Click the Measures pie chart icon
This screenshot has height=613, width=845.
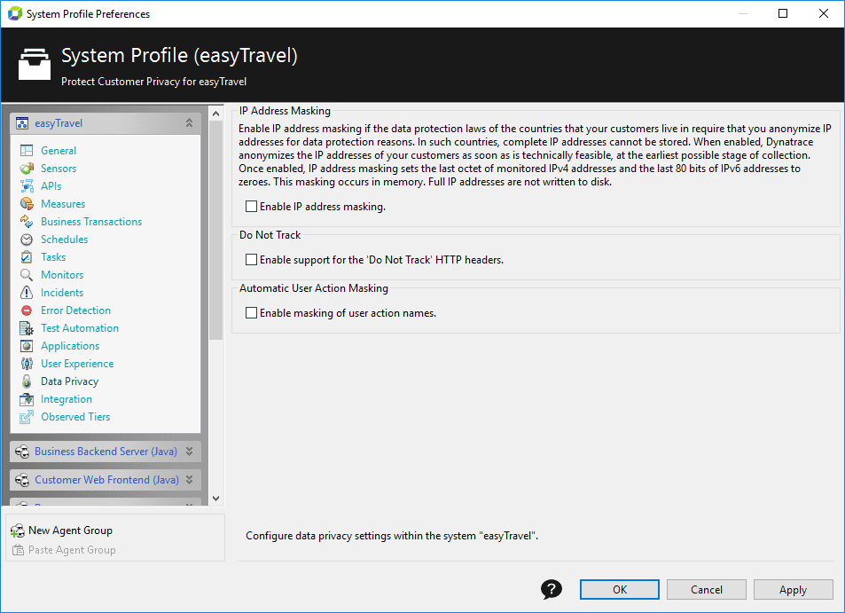click(x=27, y=204)
